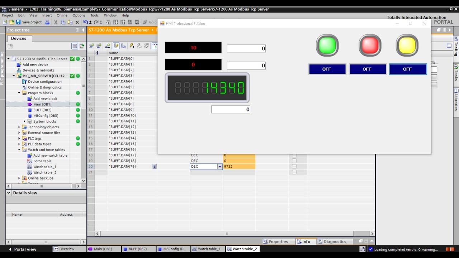Open BUFF [DB2] data block in the tree
The width and height of the screenshot is (459, 258).
[42, 110]
